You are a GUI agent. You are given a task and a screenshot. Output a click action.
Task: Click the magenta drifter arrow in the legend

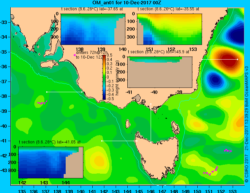pyautogui.click(x=75, y=55)
